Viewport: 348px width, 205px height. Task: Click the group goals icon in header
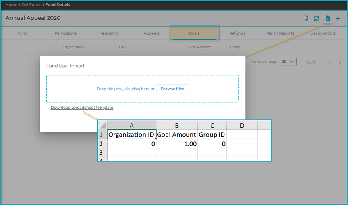point(317,18)
